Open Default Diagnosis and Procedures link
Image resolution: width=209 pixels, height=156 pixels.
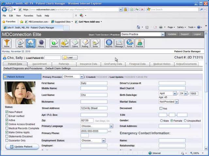pos(23,69)
